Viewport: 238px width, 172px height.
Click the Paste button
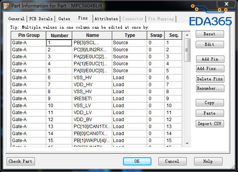(x=210, y=113)
